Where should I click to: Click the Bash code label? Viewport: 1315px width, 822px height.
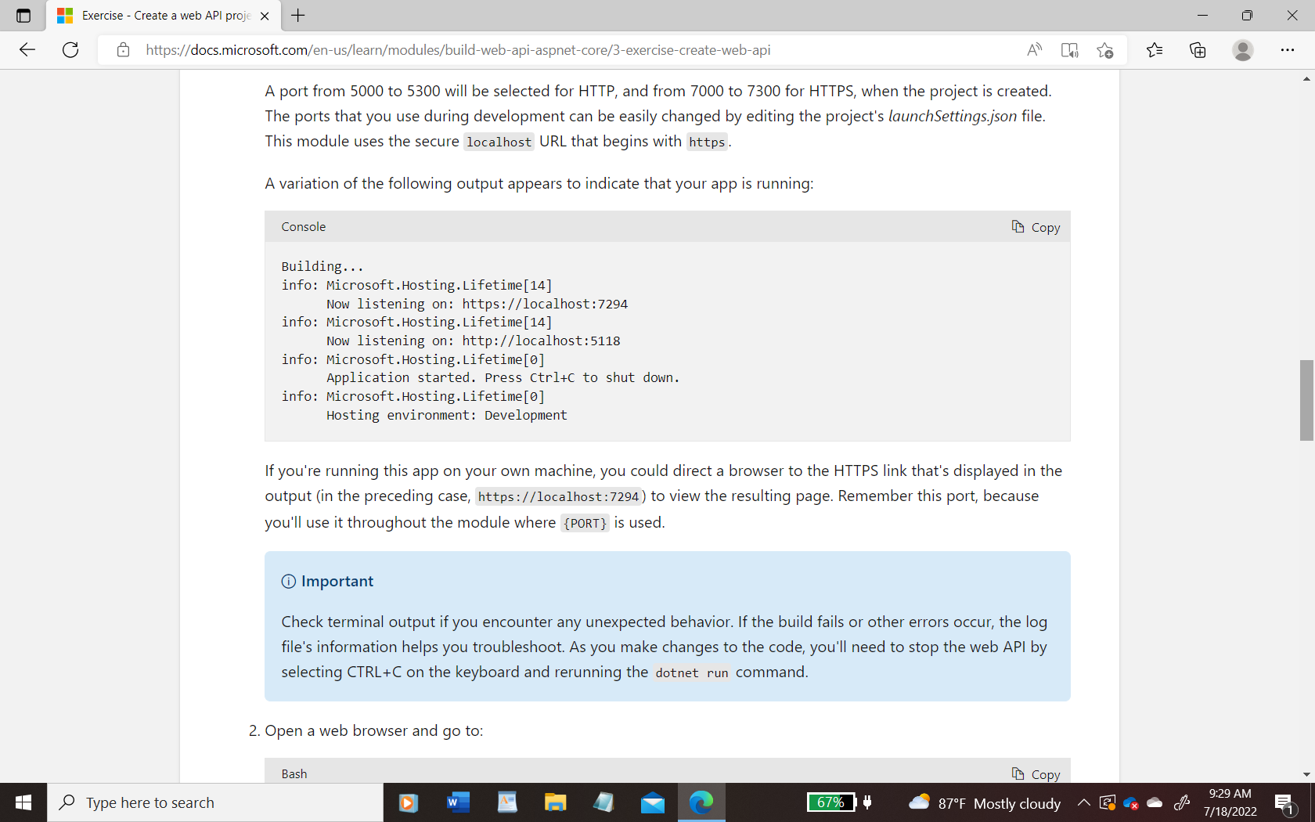click(294, 773)
